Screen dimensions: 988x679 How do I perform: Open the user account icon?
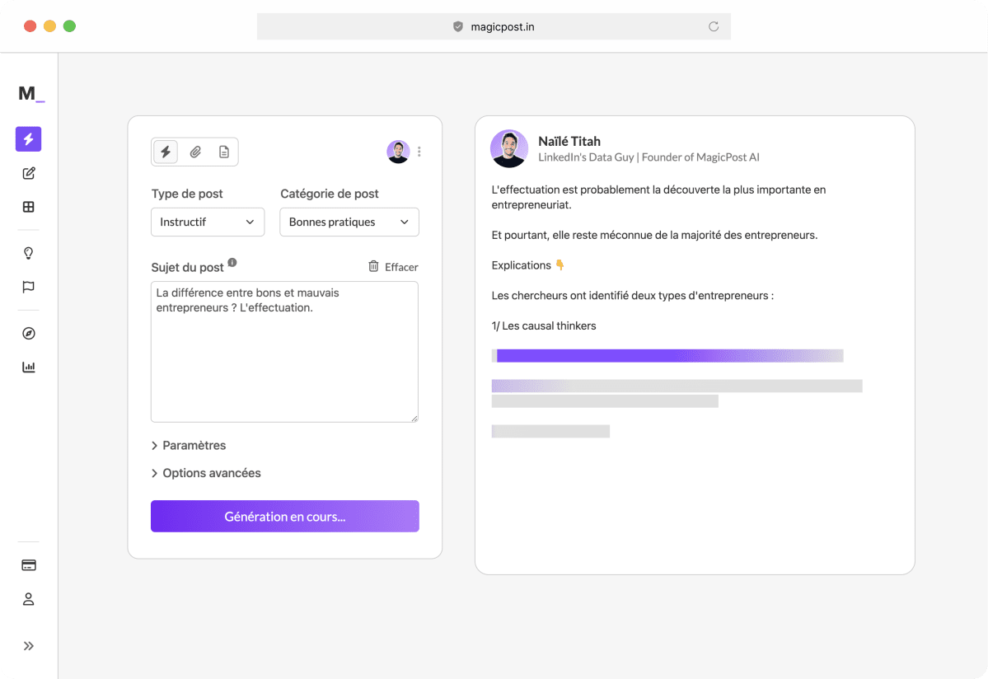pos(29,599)
